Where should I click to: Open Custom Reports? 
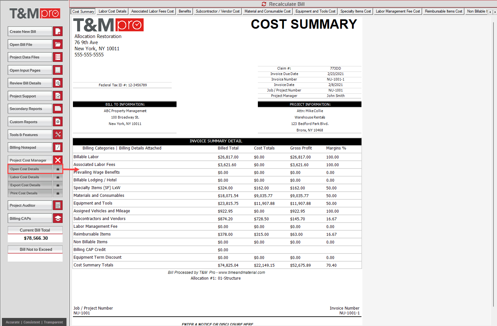30,121
